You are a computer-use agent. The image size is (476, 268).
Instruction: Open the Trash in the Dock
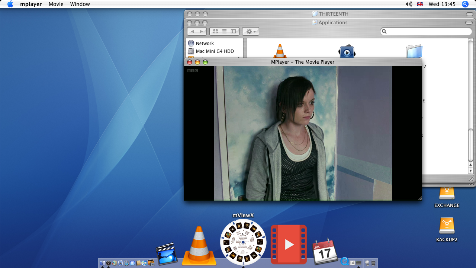click(x=373, y=263)
